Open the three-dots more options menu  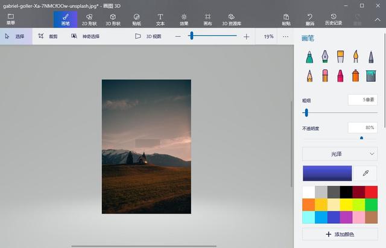286,36
